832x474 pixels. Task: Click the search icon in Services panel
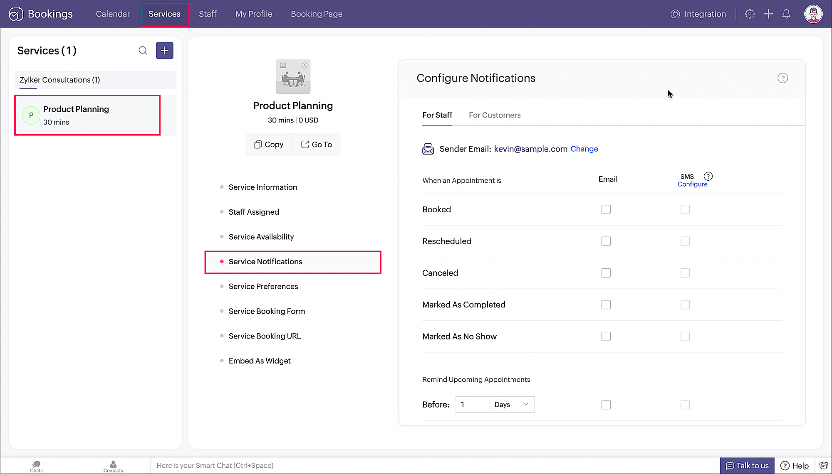[143, 51]
